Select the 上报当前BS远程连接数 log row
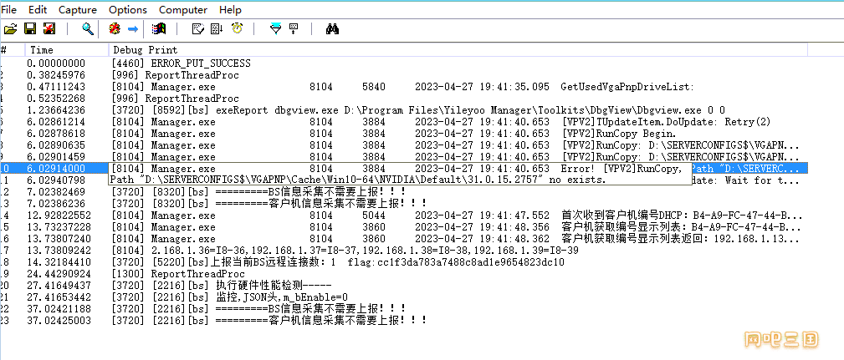 [404, 262]
